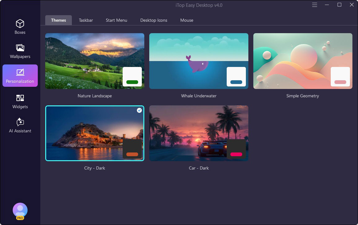Click the Wallpapers picture icon
This screenshot has width=358, height=225.
tap(20, 47)
